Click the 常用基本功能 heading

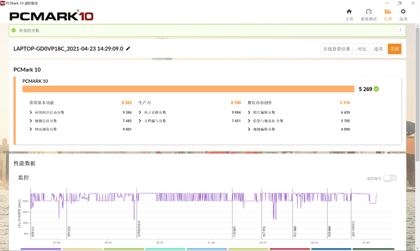[x=42, y=103]
